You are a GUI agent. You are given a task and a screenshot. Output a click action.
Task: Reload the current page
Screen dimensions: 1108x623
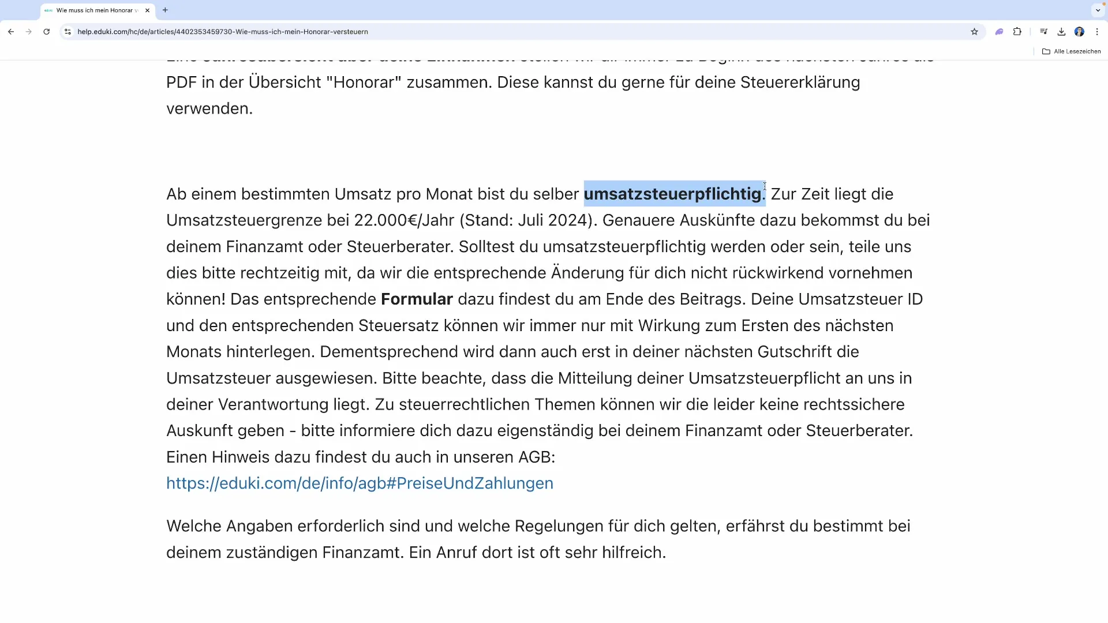pyautogui.click(x=47, y=32)
